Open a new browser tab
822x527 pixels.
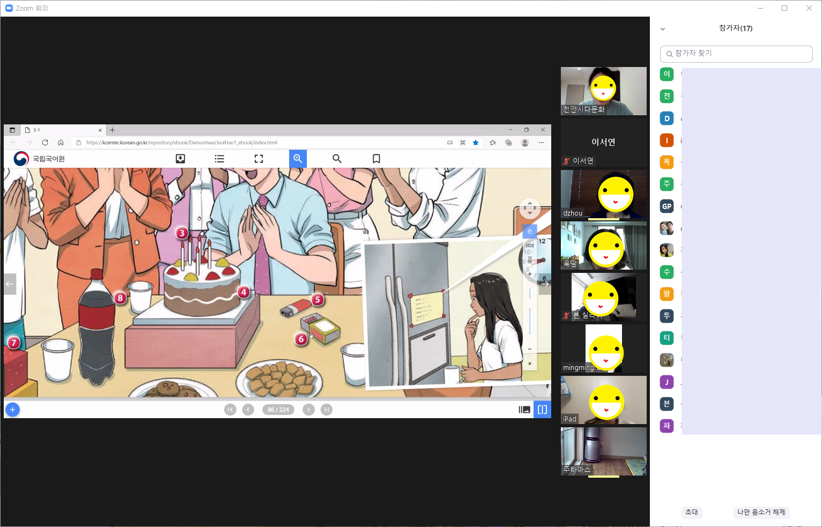click(x=112, y=130)
